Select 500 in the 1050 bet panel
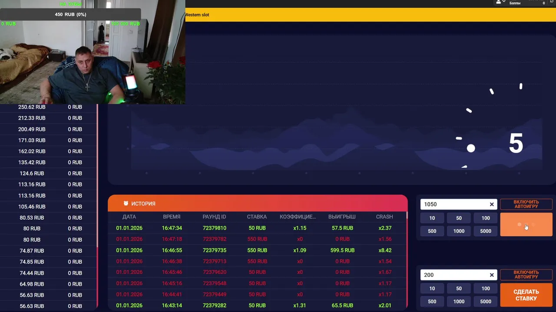 pos(432,231)
